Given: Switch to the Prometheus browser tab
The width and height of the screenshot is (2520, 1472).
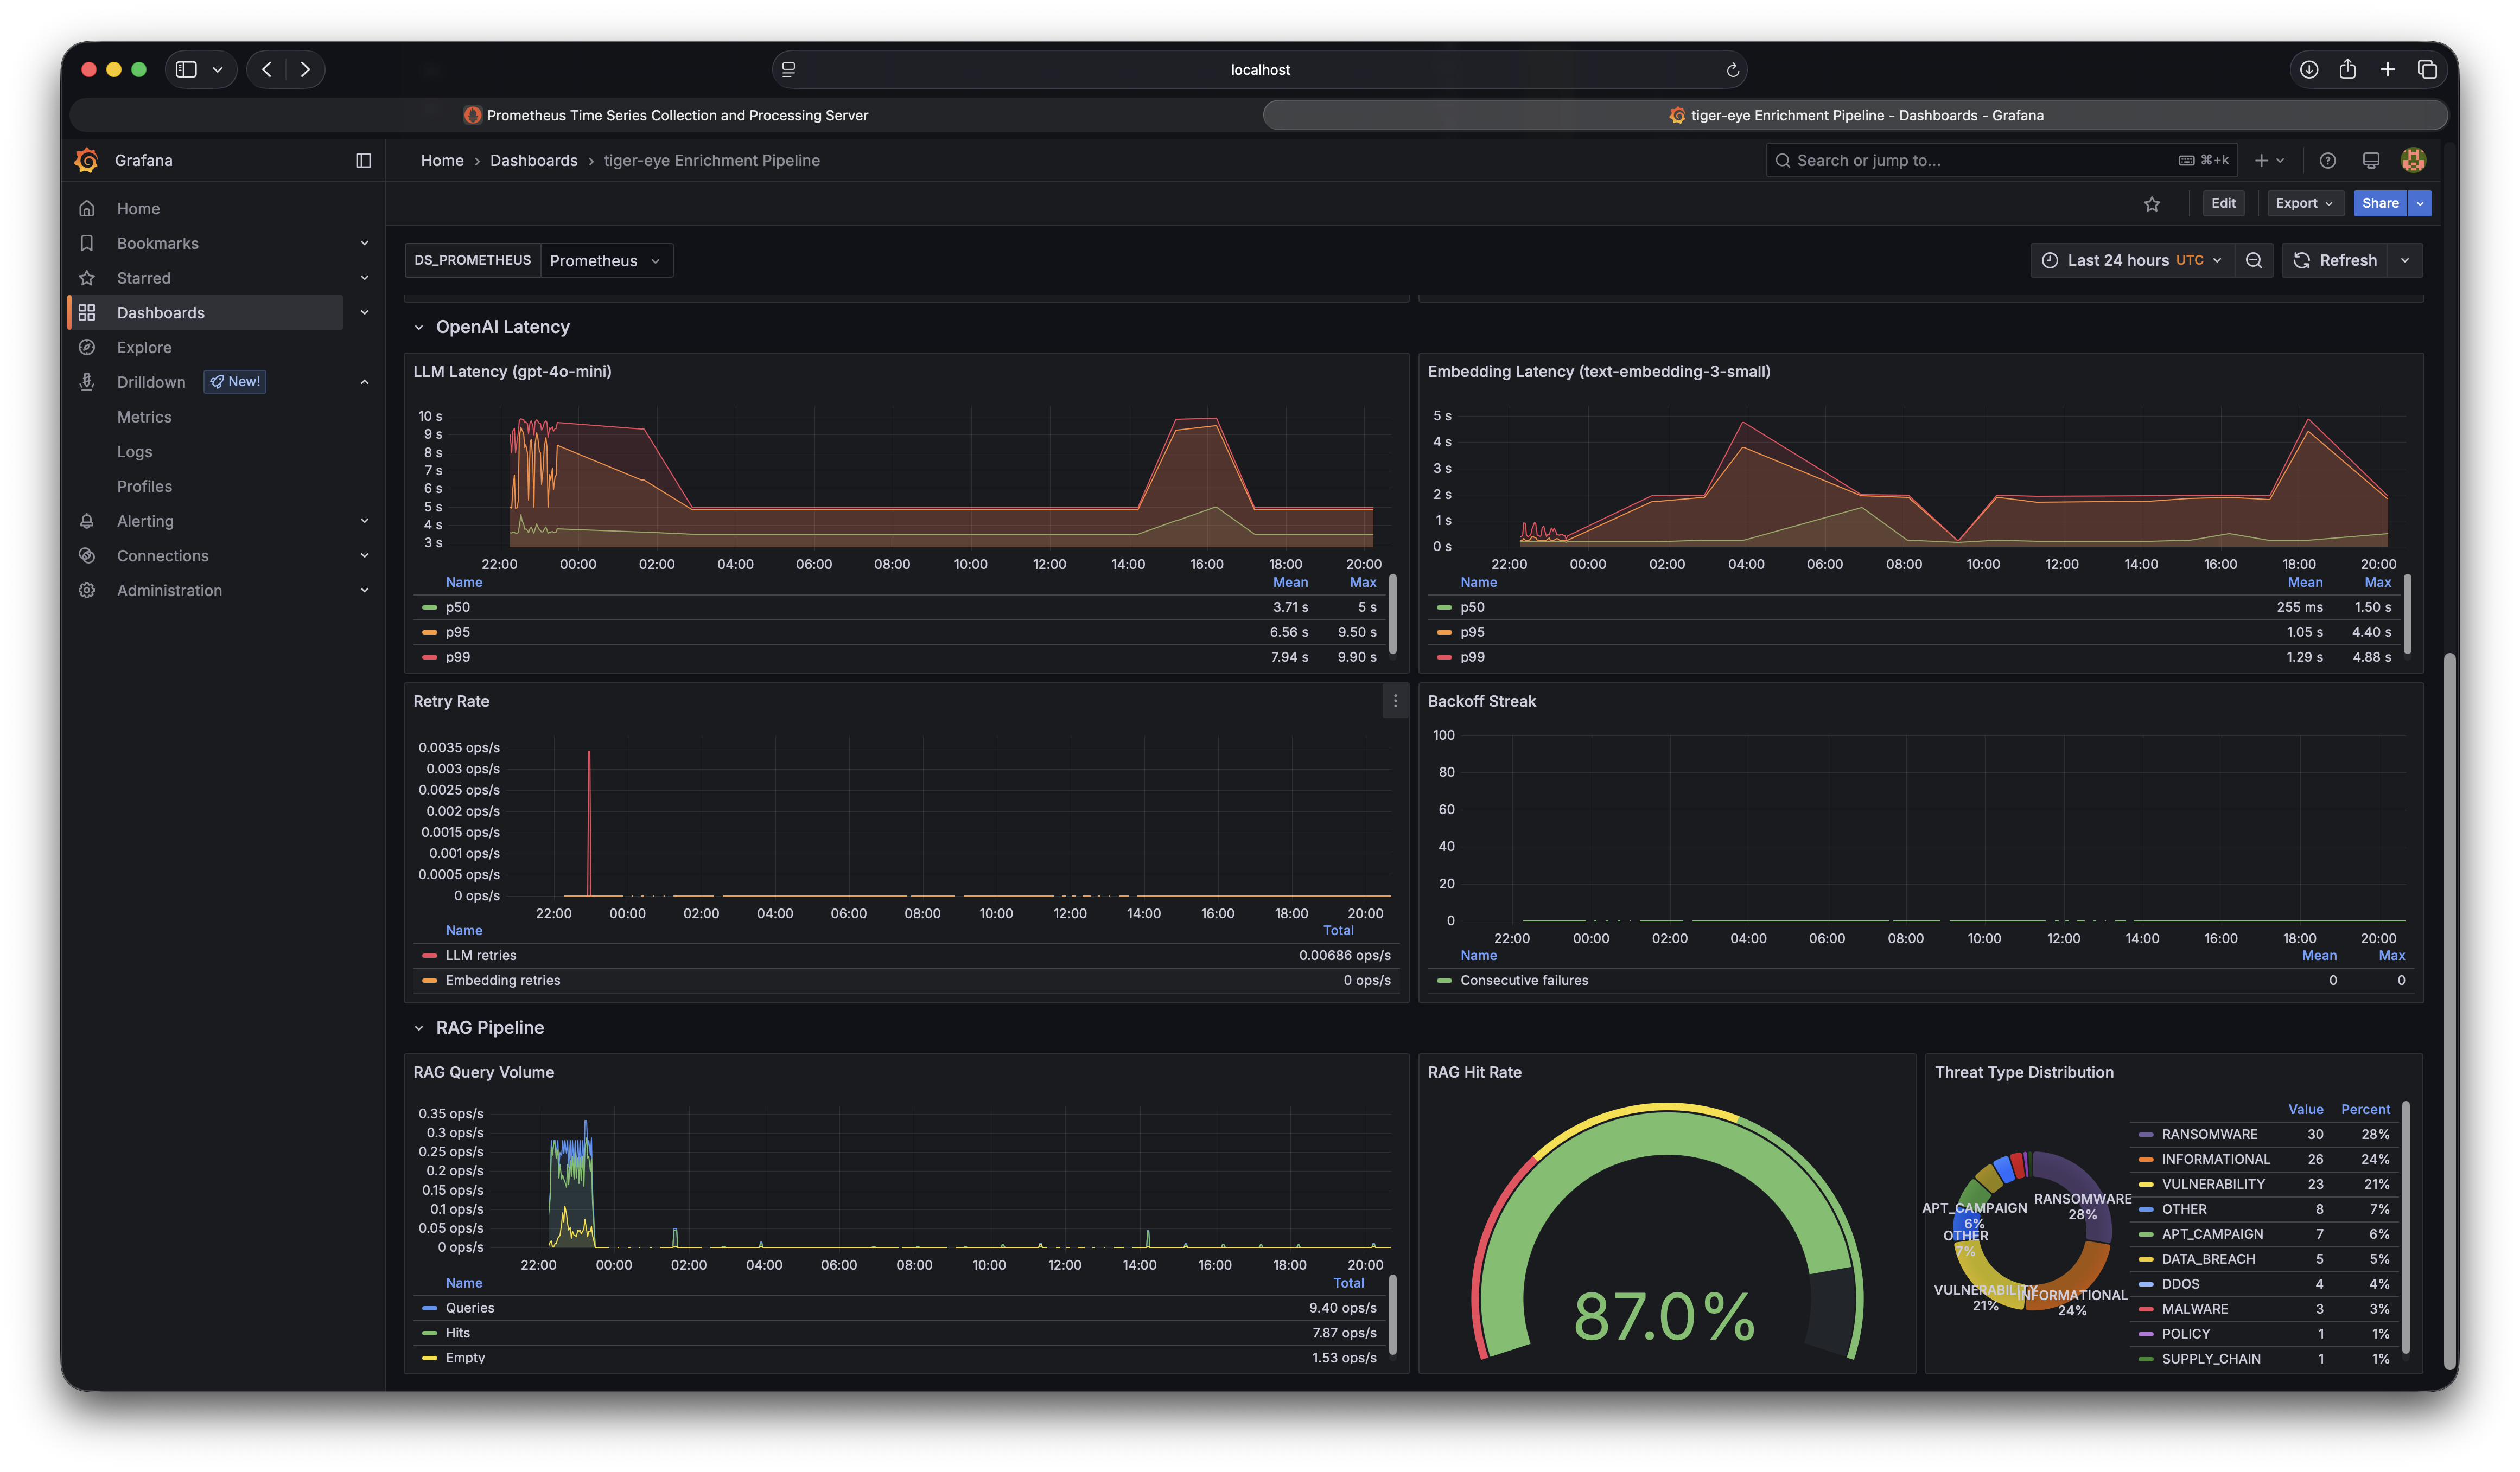Looking at the screenshot, I should 668,115.
